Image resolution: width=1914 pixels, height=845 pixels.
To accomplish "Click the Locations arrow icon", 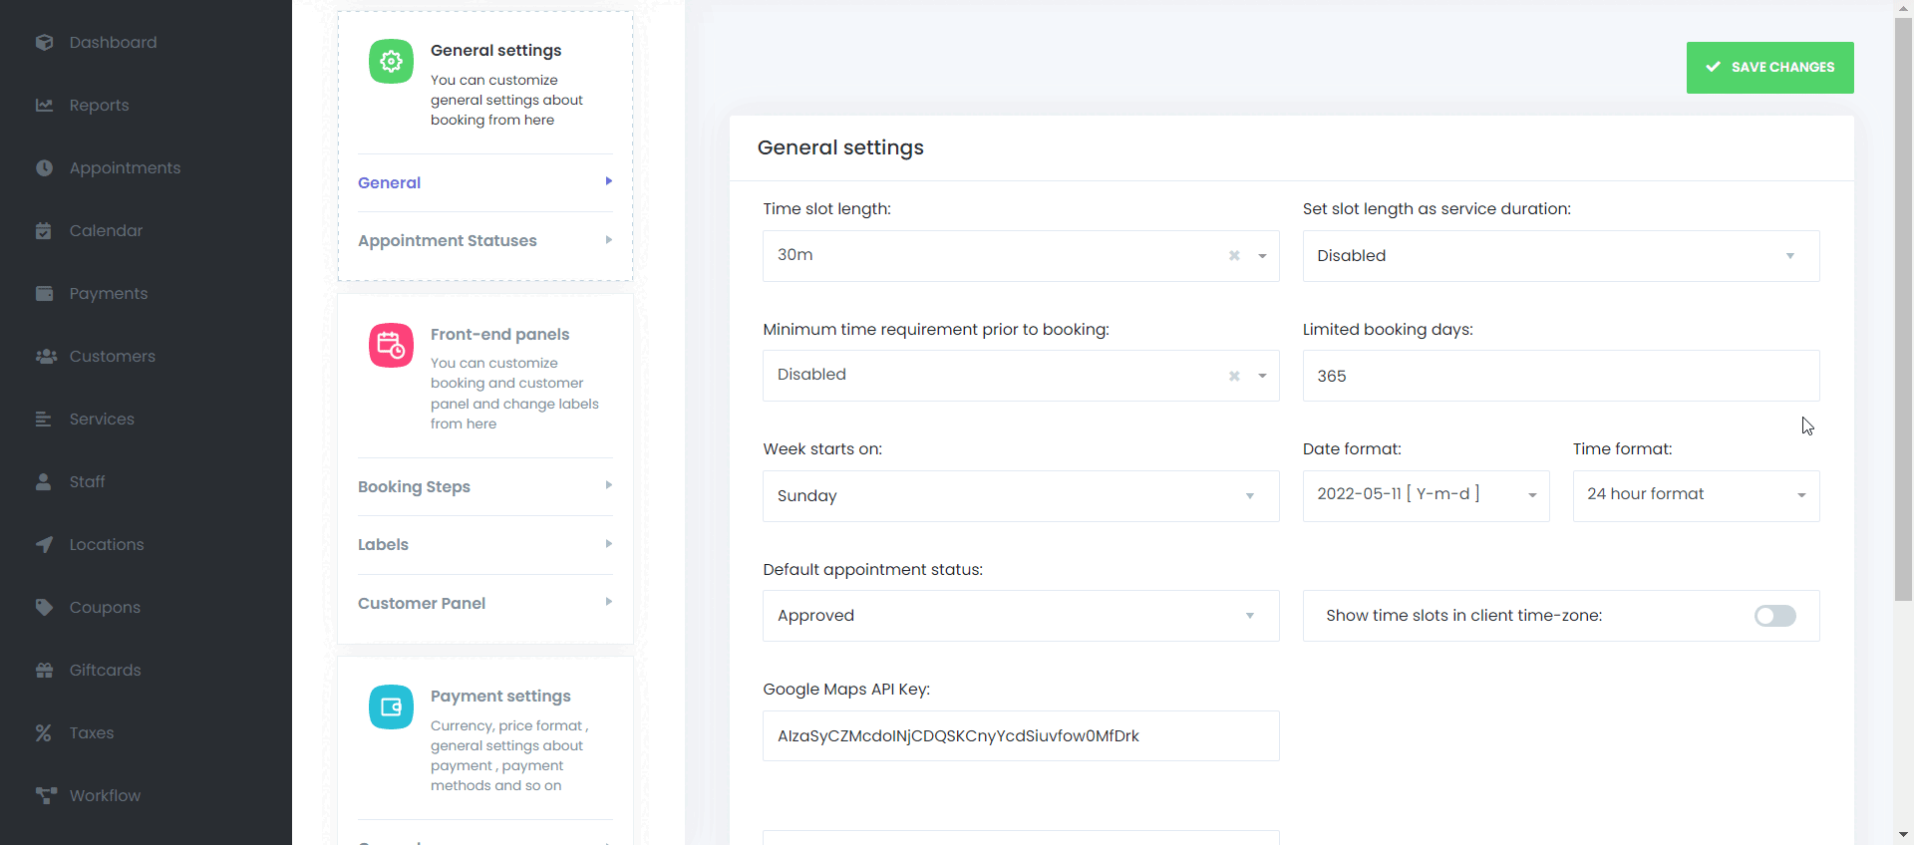I will 44,544.
